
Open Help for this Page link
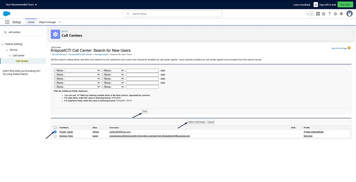pos(339,48)
